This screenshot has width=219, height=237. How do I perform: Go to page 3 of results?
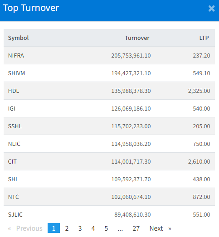coord(80,228)
